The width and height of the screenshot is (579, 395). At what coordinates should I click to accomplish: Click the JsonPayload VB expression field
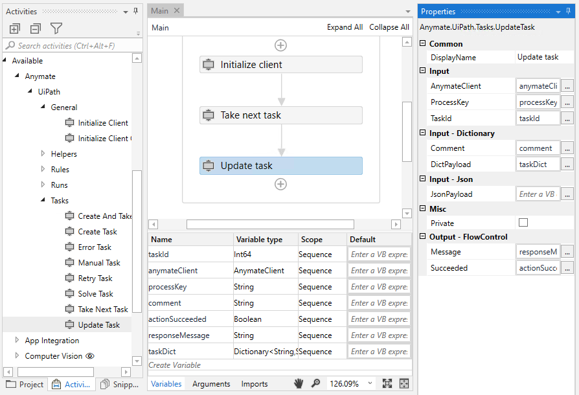click(x=538, y=194)
